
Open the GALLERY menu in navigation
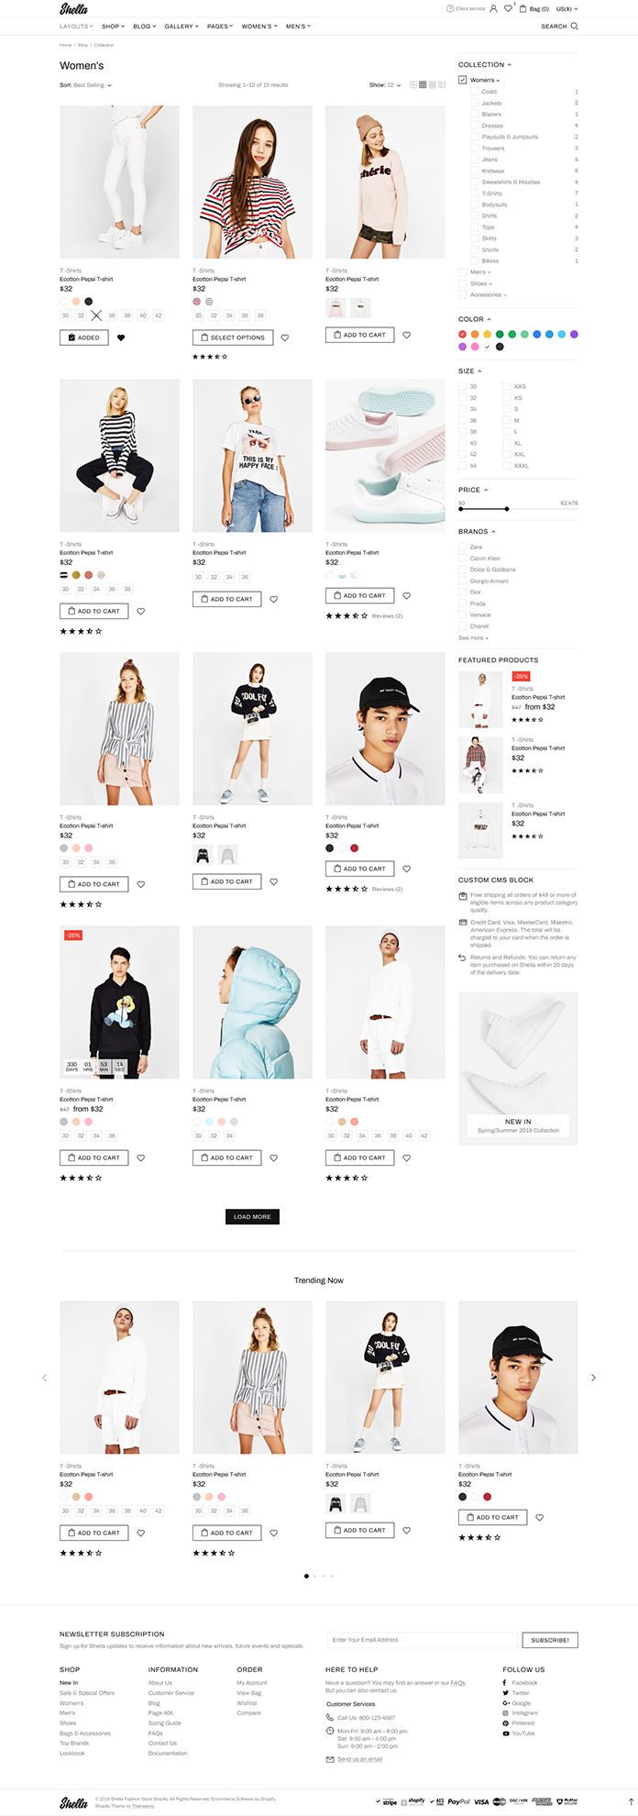pos(181,27)
